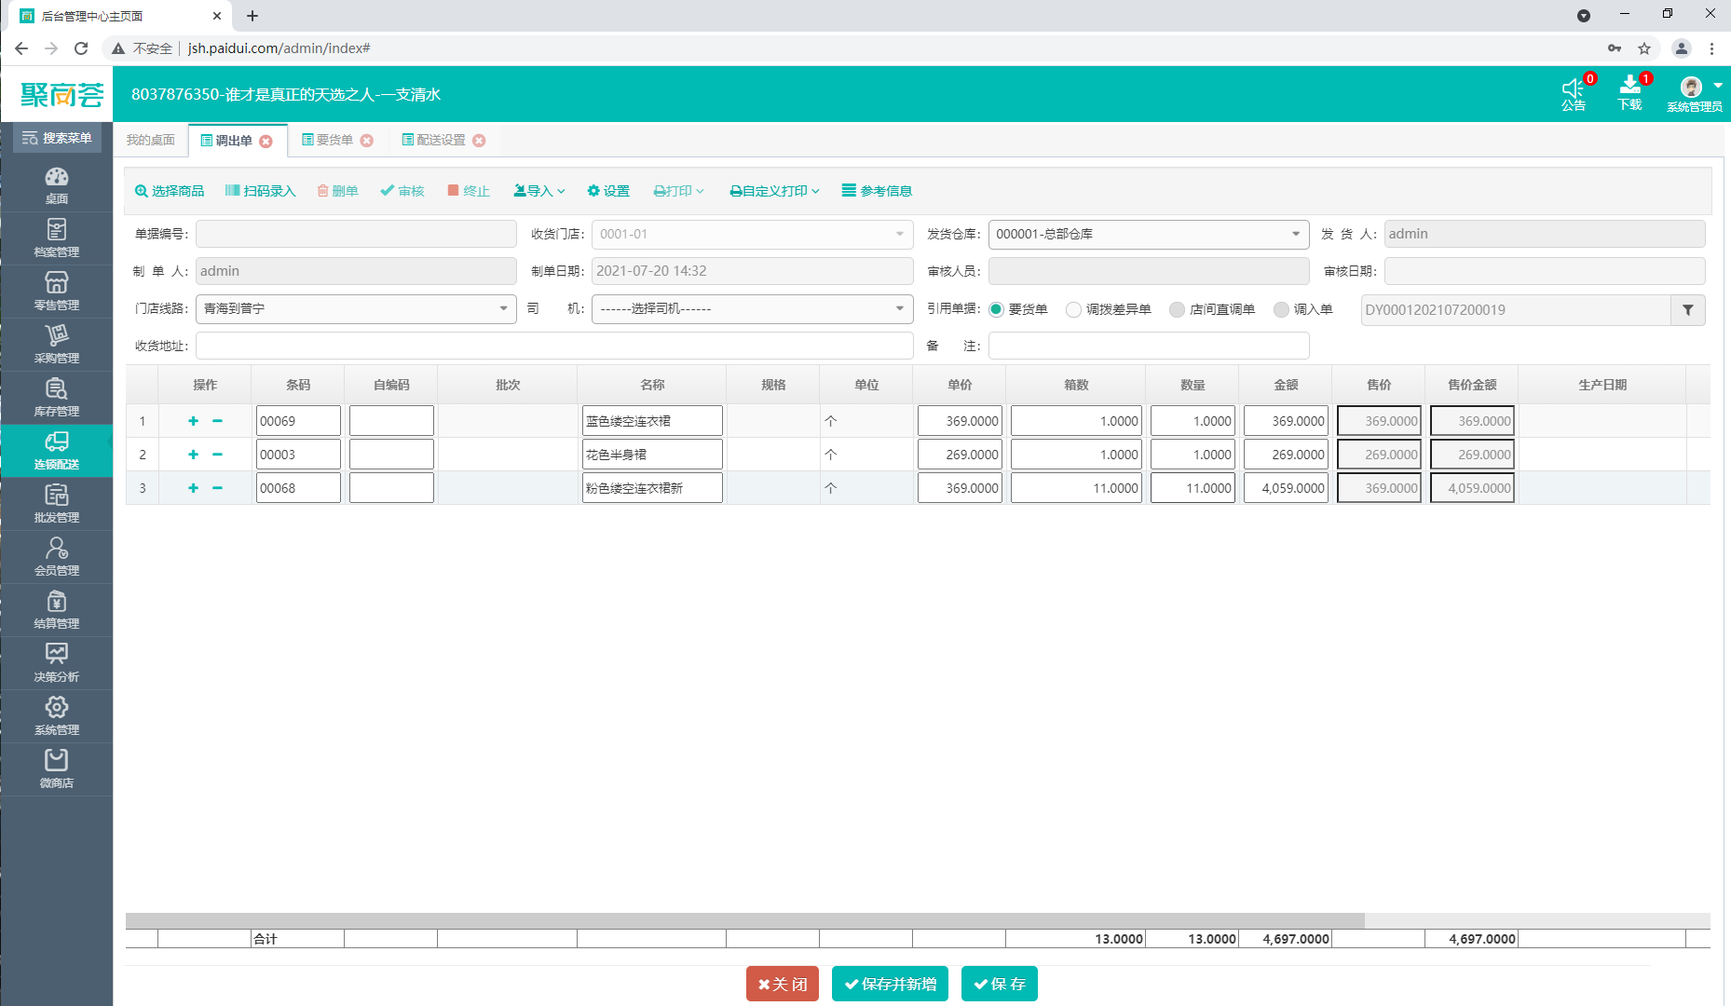The height and width of the screenshot is (1006, 1731).
Task: Open 库存管理 in the sidebar
Action: pyautogui.click(x=57, y=398)
